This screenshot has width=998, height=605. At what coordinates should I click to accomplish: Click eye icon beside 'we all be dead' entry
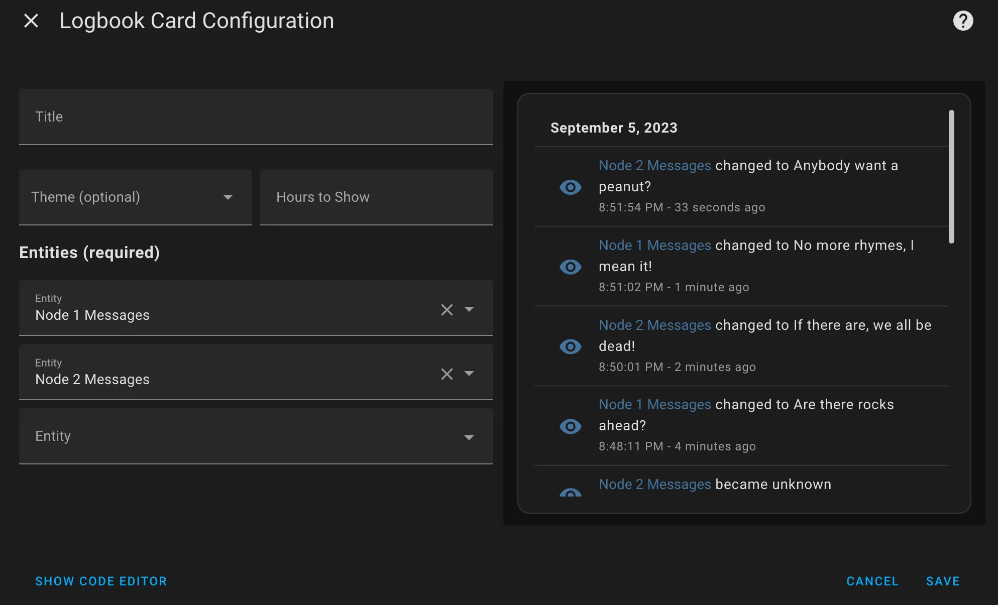tap(570, 346)
